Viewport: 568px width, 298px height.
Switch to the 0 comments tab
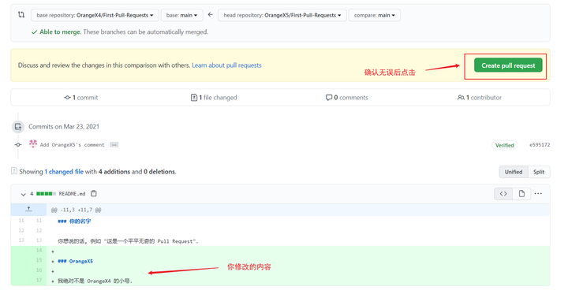346,98
